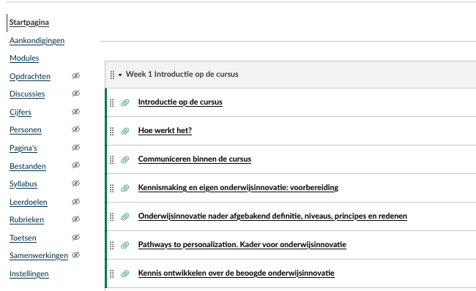
Task: Click paperclip icon of Onderwijsinnovatie nader afgebakend
Action: click(x=124, y=216)
